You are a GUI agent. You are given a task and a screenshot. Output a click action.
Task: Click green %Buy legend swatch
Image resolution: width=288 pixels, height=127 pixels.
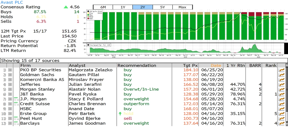coord(88,15)
